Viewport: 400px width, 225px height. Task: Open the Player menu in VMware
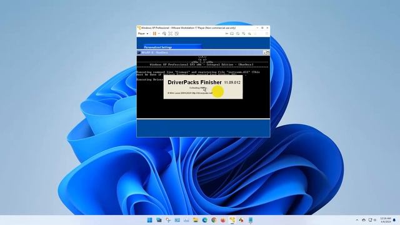point(143,34)
